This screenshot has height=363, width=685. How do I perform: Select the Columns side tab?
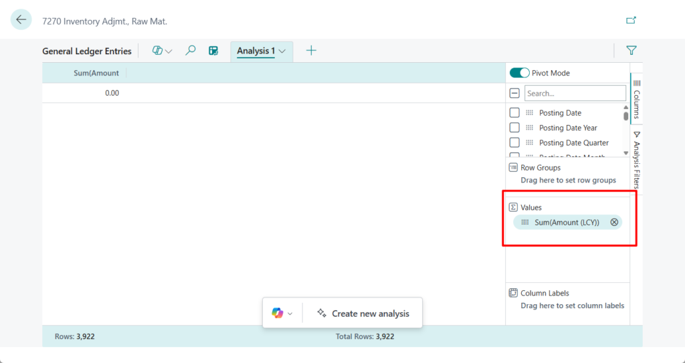pos(636,100)
